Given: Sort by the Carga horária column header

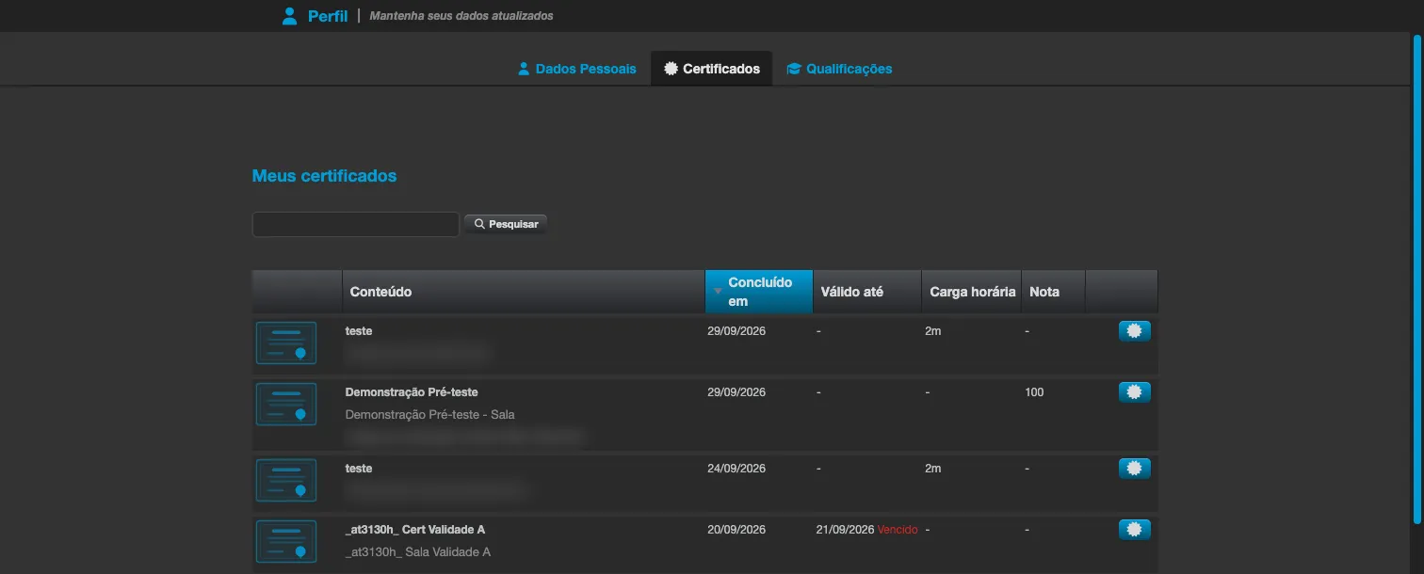Looking at the screenshot, I should 972,292.
